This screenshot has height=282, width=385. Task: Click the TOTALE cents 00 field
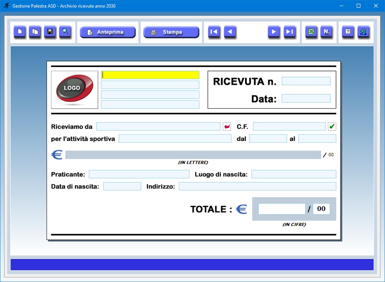coord(322,209)
